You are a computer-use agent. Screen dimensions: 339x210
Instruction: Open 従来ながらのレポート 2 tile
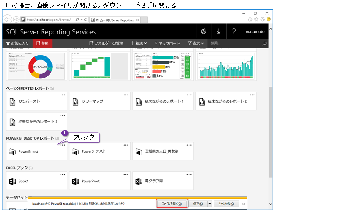coord(226,101)
